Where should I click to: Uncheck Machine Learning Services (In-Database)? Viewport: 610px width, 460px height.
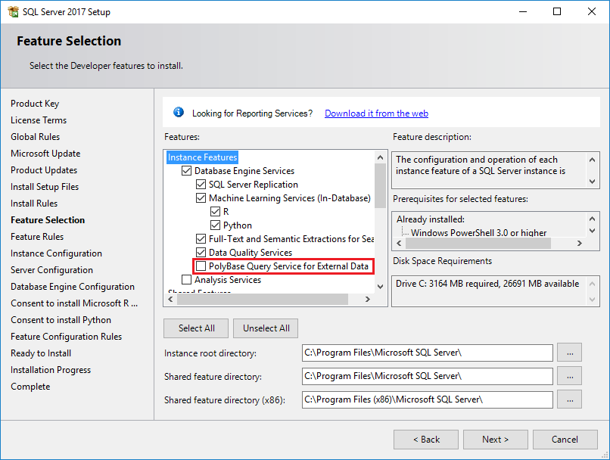click(201, 197)
